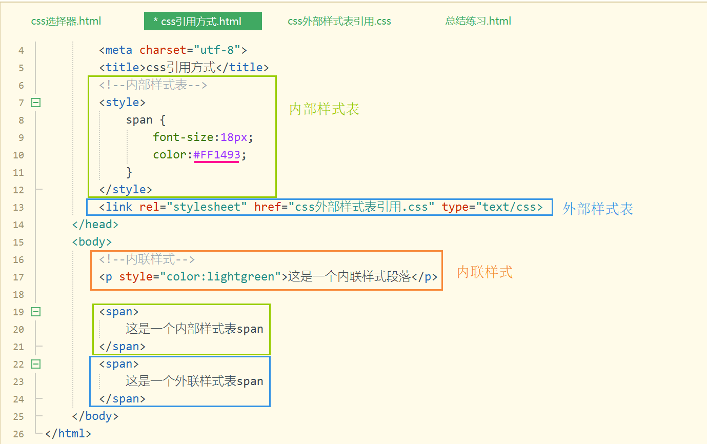Click the opening <body> tag
Screen dimensions: 707x444
point(92,241)
